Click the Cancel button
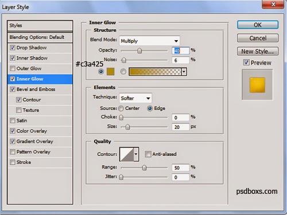Screen dimensions: 287x215 coord(258,38)
